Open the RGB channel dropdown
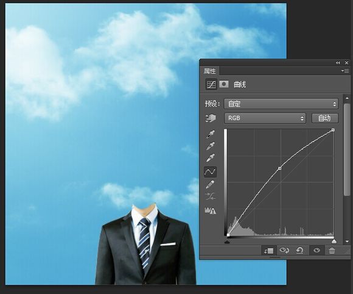This screenshot has height=294, width=353. tap(265, 118)
